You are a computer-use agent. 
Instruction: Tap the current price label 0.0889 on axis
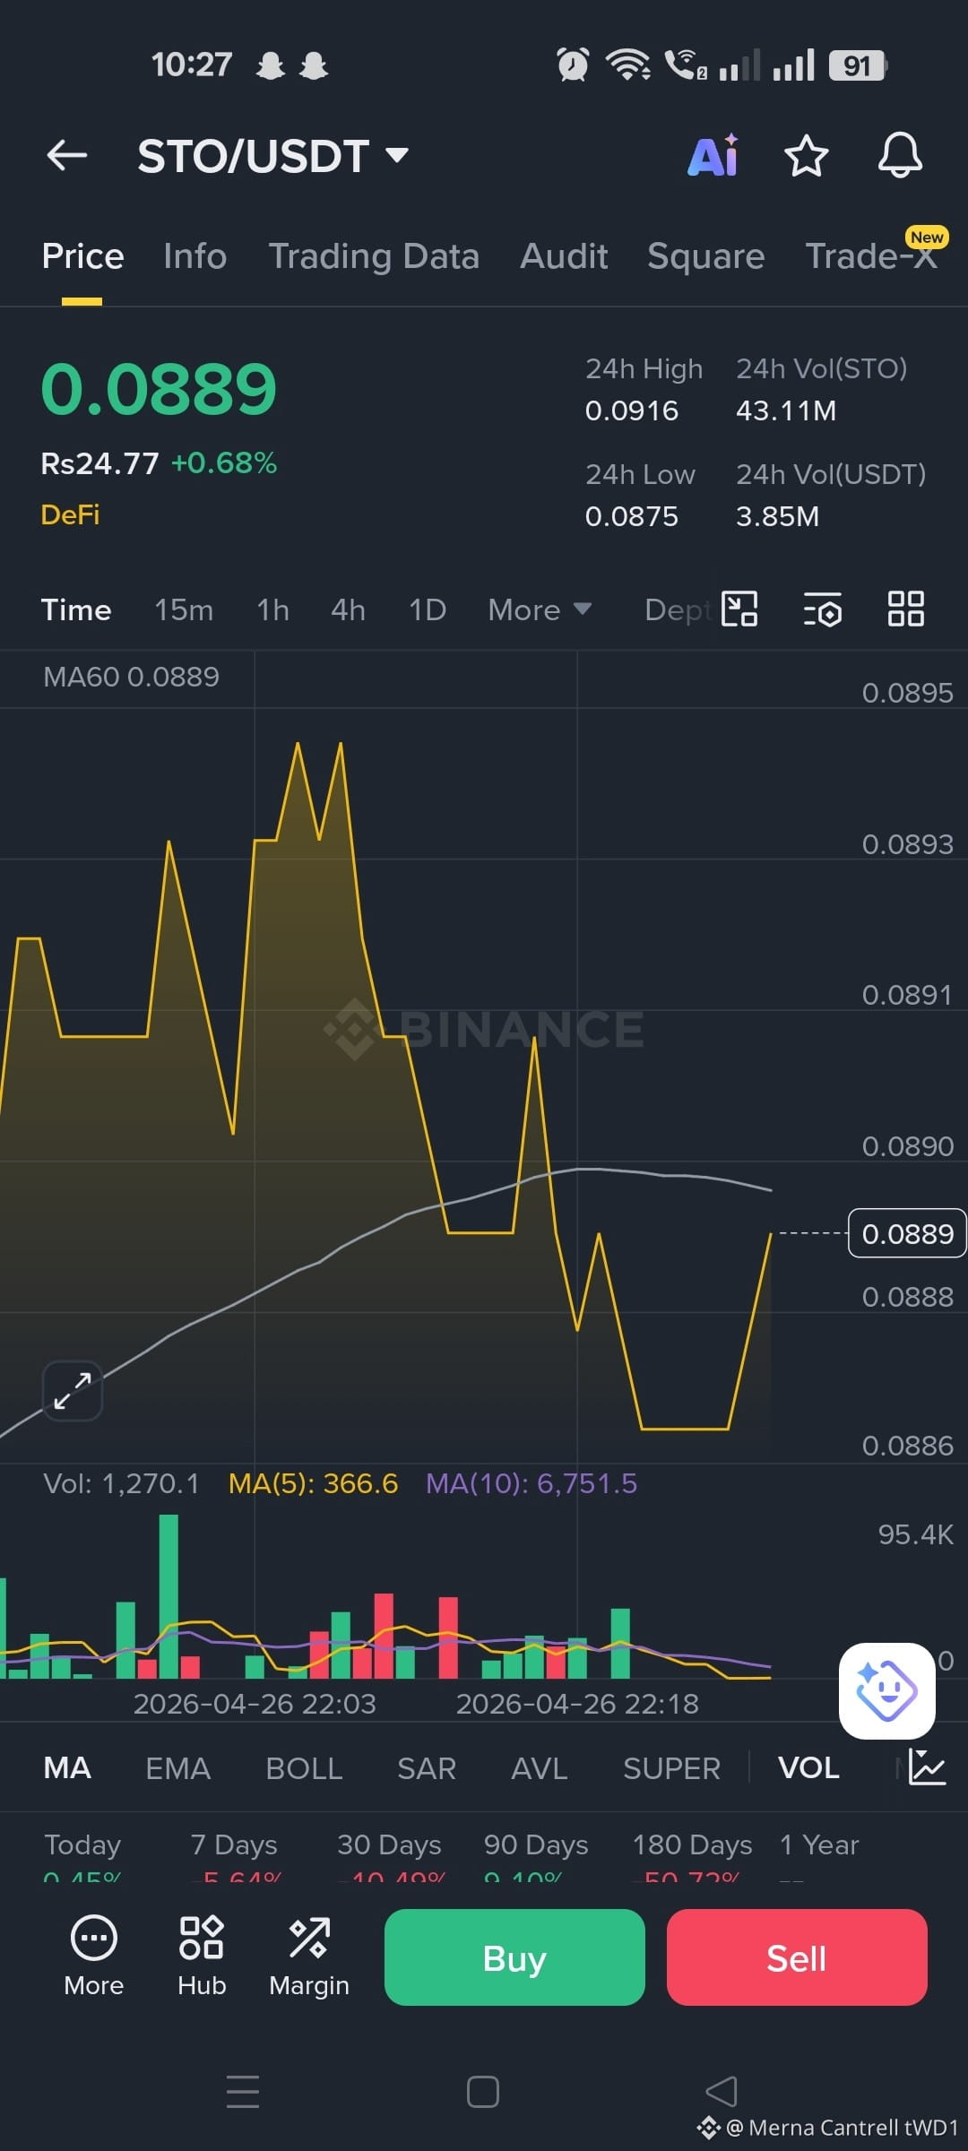(x=907, y=1233)
